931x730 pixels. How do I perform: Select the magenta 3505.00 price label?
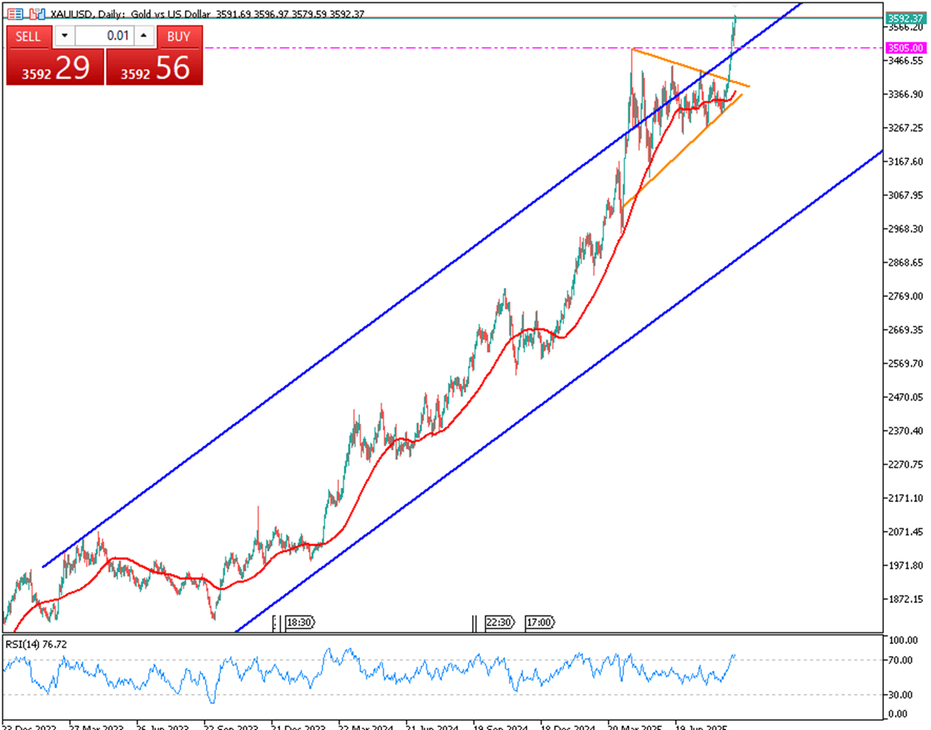(x=905, y=48)
